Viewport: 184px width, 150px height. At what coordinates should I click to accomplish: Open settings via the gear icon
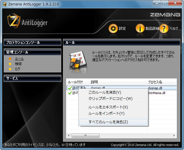[113, 29]
